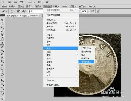The image size is (131, 101).
Task: Open Mini Bridge with the Mb icon
Action: click(x=15, y=2)
